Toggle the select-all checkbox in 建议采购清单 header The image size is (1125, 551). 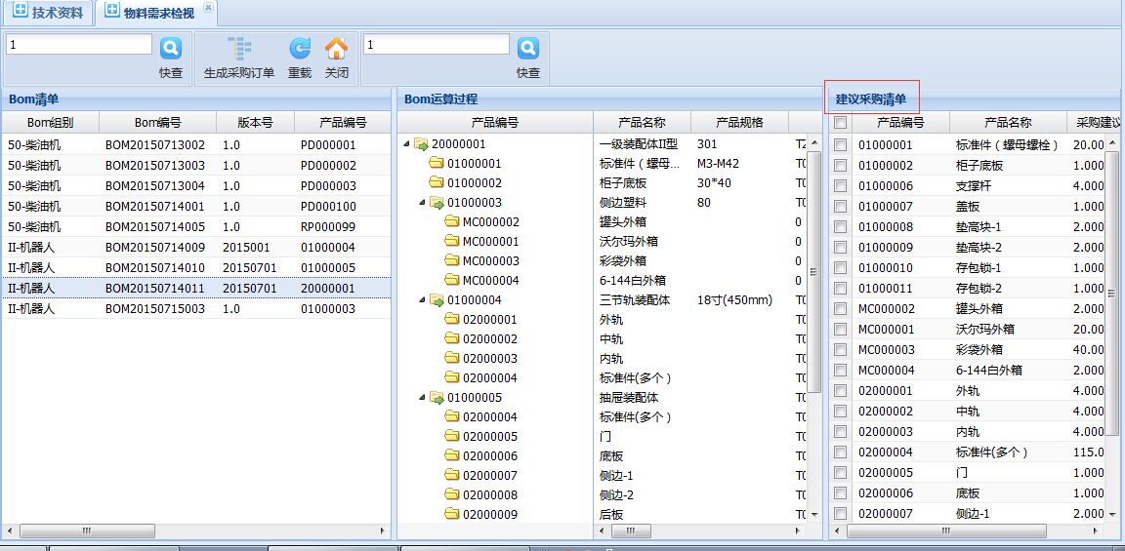(x=841, y=123)
